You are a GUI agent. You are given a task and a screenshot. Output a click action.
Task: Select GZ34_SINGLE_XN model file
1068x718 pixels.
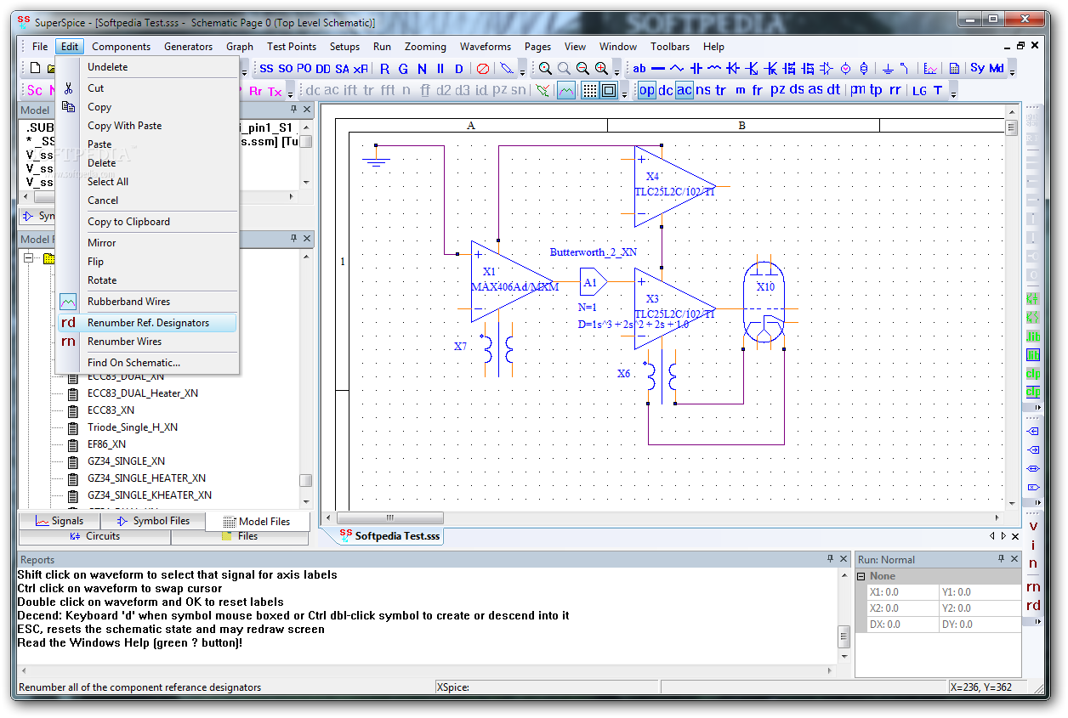point(126,461)
